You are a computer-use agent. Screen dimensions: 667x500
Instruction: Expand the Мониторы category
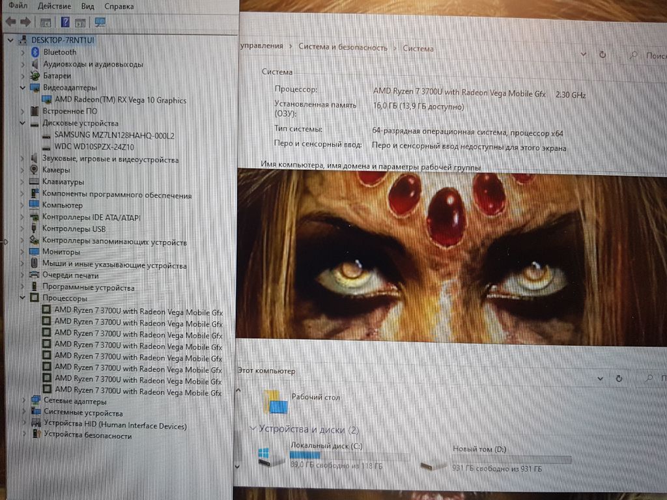pyautogui.click(x=22, y=252)
